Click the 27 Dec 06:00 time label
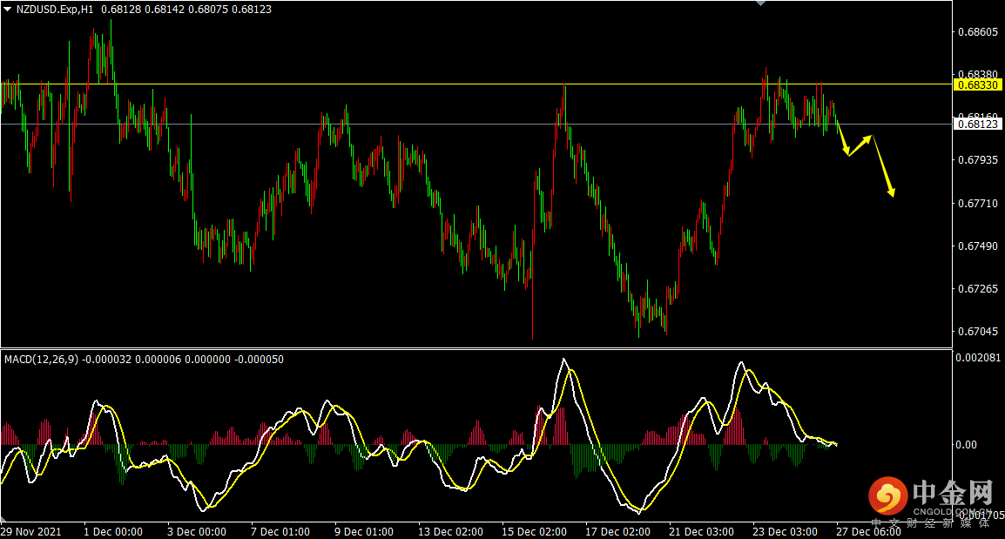1005x539 pixels. [x=868, y=531]
